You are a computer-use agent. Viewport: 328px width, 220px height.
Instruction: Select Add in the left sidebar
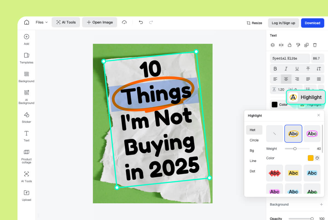pyautogui.click(x=27, y=40)
